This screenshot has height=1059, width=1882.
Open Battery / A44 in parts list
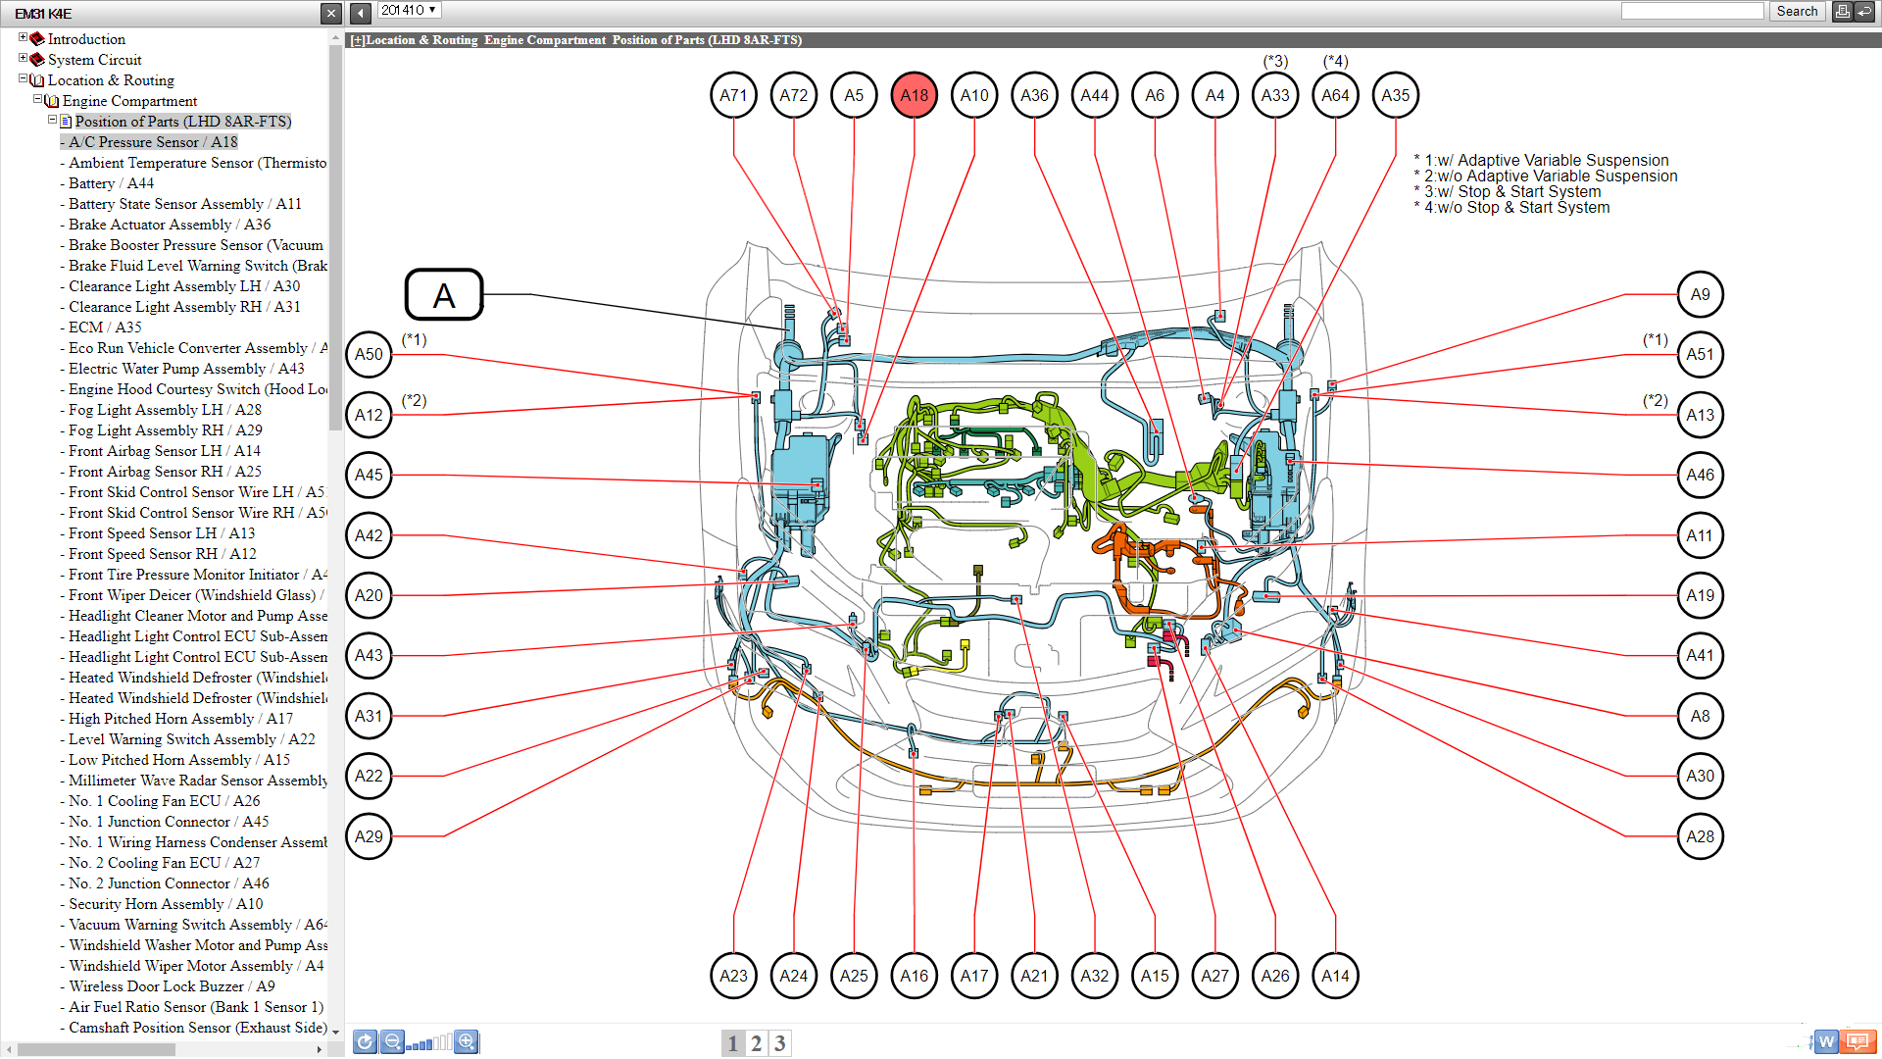coord(111,183)
